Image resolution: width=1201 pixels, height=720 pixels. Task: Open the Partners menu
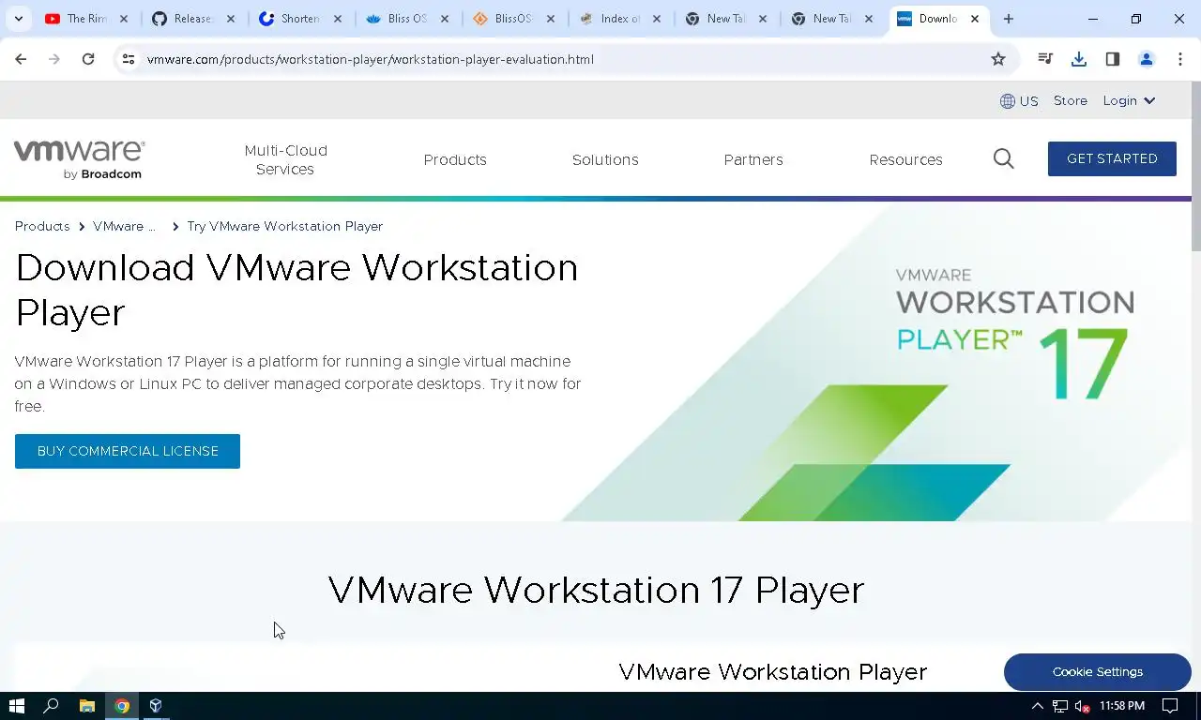(753, 159)
